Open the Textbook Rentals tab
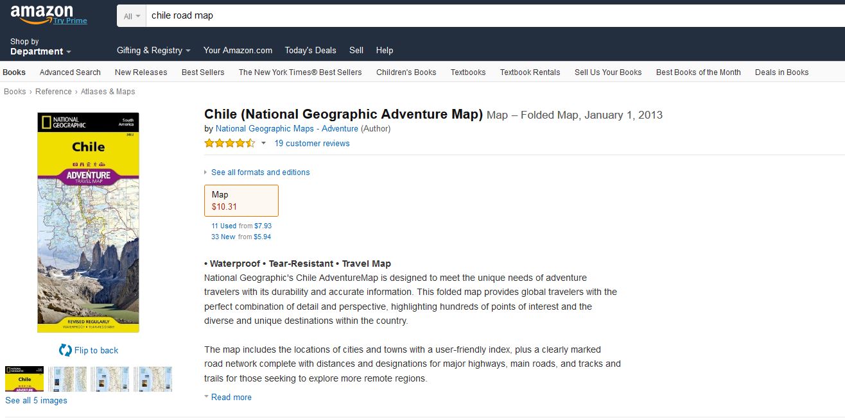Viewport: 845px width, 420px height. [x=530, y=72]
